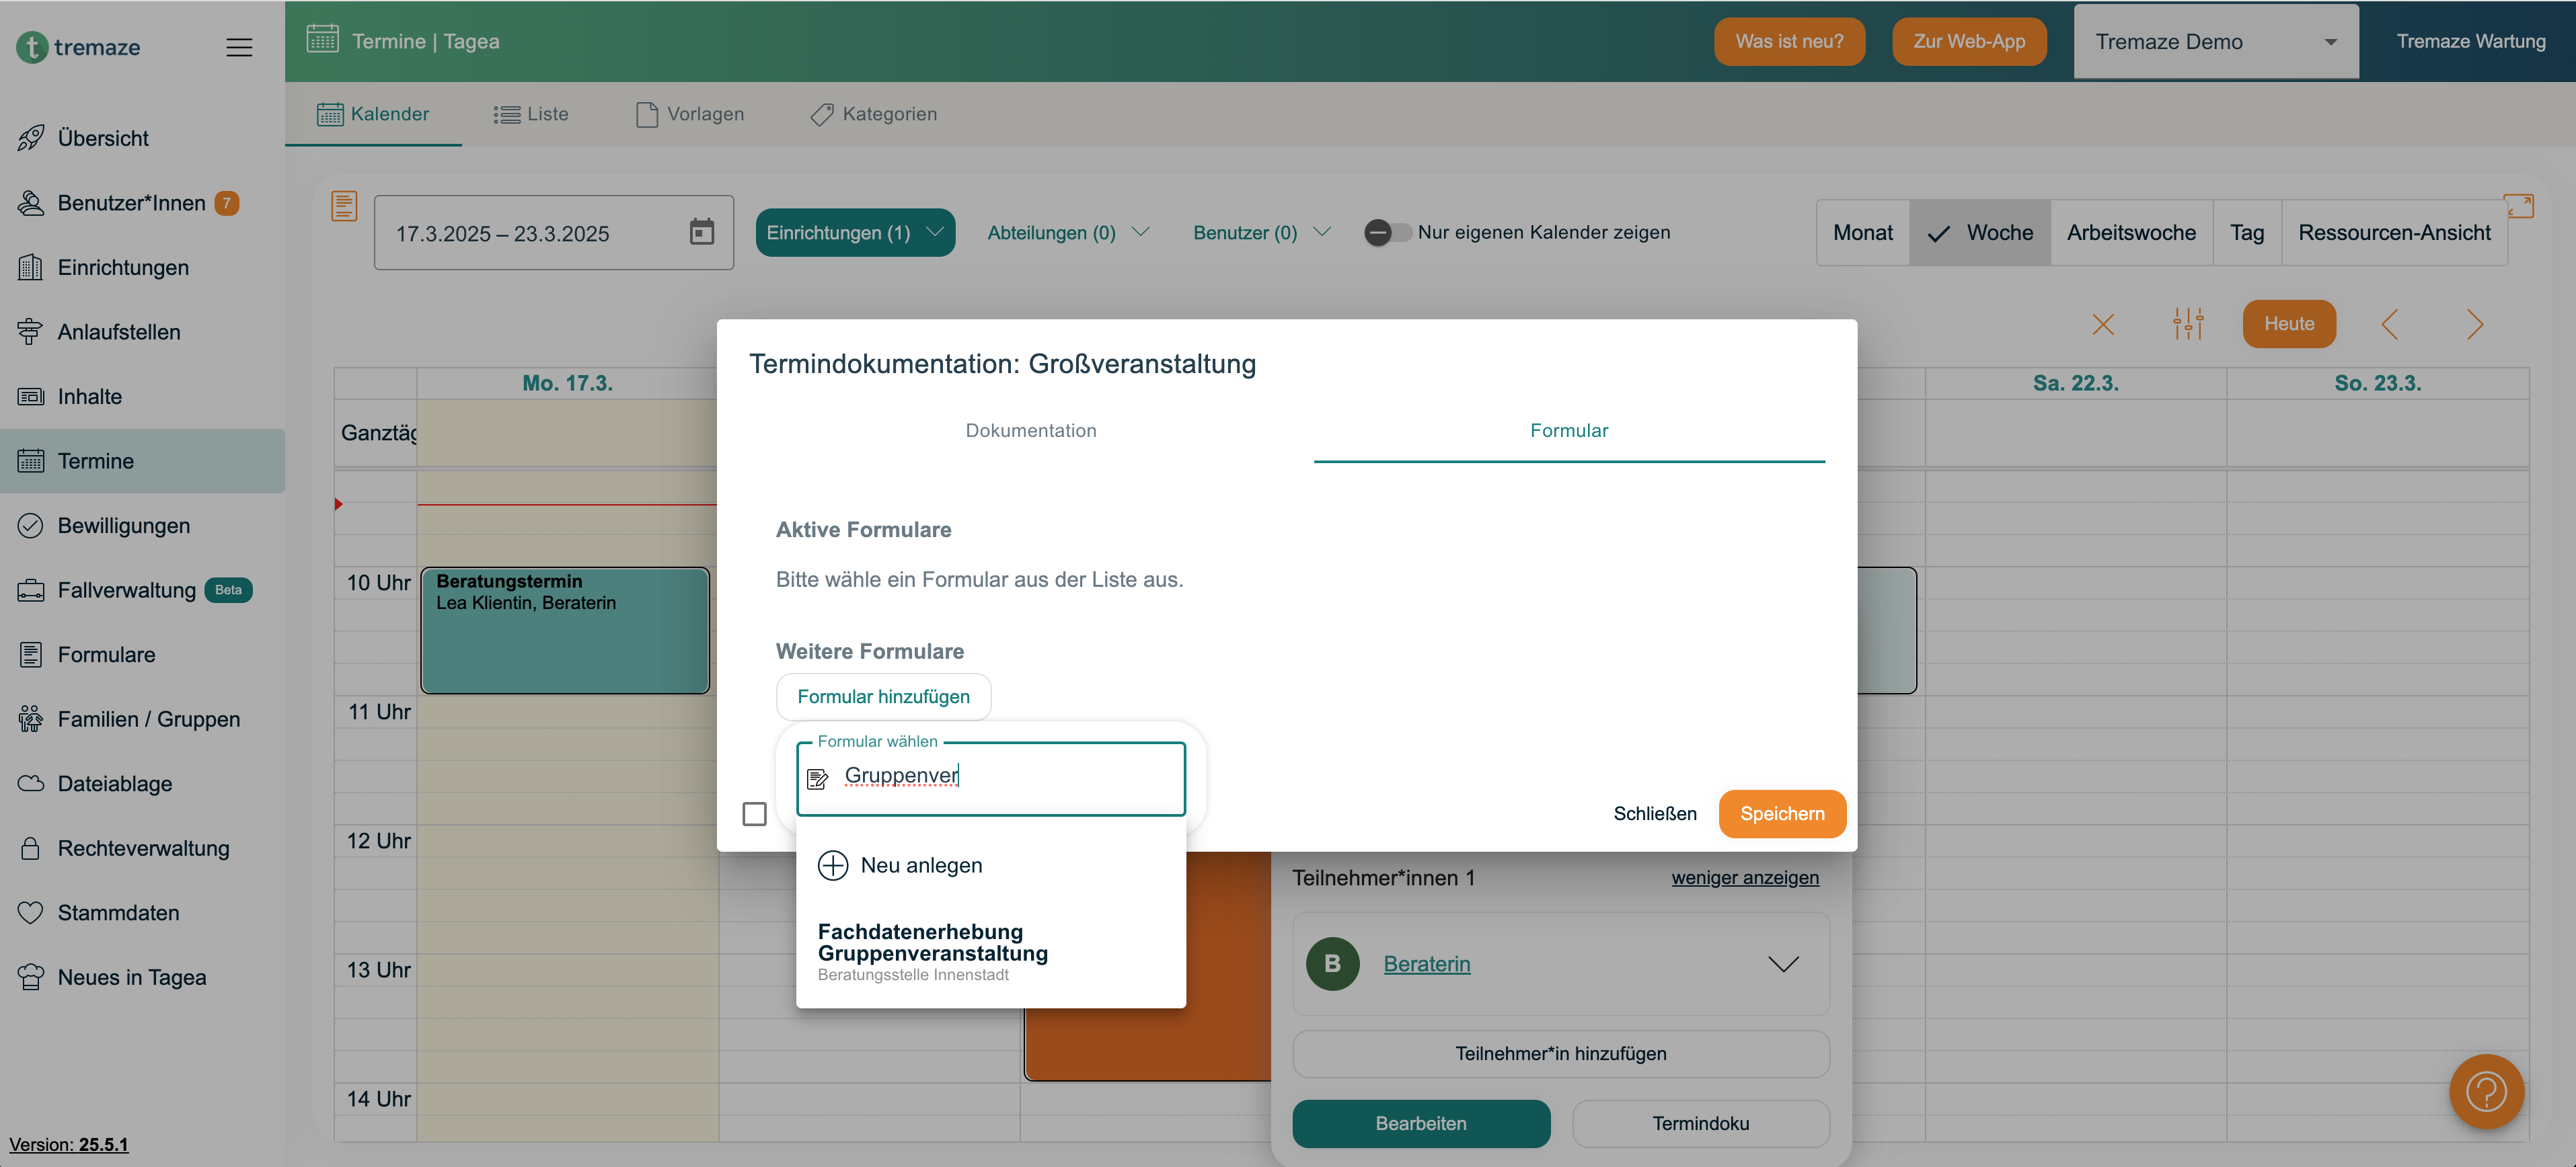
Task: Select the Arbeitswoche view option
Action: pyautogui.click(x=2131, y=233)
